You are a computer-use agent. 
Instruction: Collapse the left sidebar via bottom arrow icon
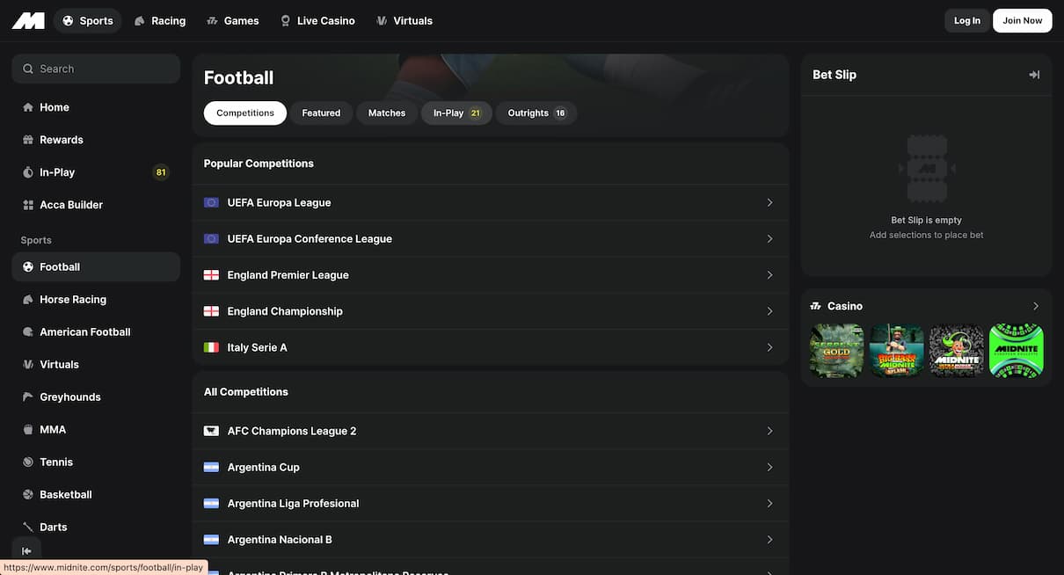pos(26,551)
